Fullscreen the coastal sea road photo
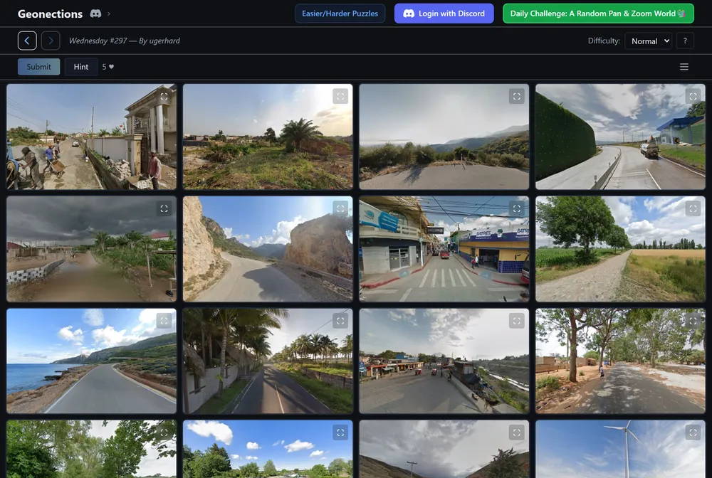Screen dimensions: 712x478 click(x=164, y=321)
